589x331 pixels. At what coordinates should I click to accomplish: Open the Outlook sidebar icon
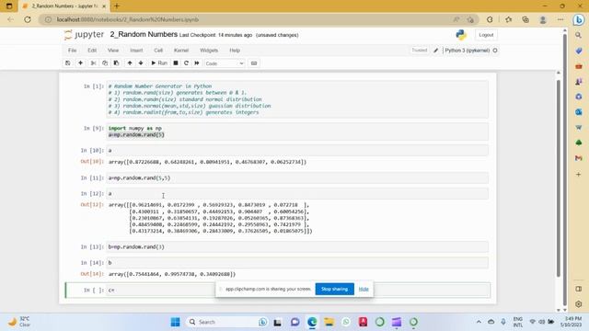(x=579, y=112)
